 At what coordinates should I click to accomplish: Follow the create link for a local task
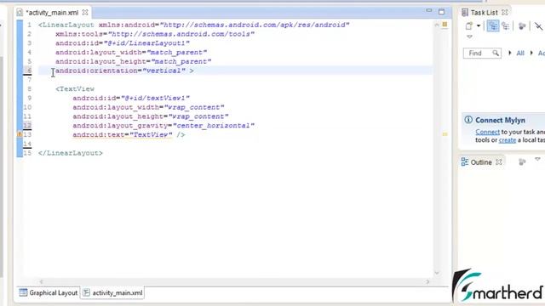pyautogui.click(x=508, y=140)
